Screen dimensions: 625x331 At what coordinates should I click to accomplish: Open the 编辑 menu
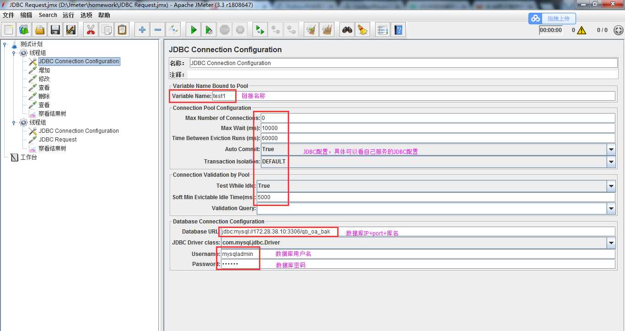pyautogui.click(x=26, y=15)
